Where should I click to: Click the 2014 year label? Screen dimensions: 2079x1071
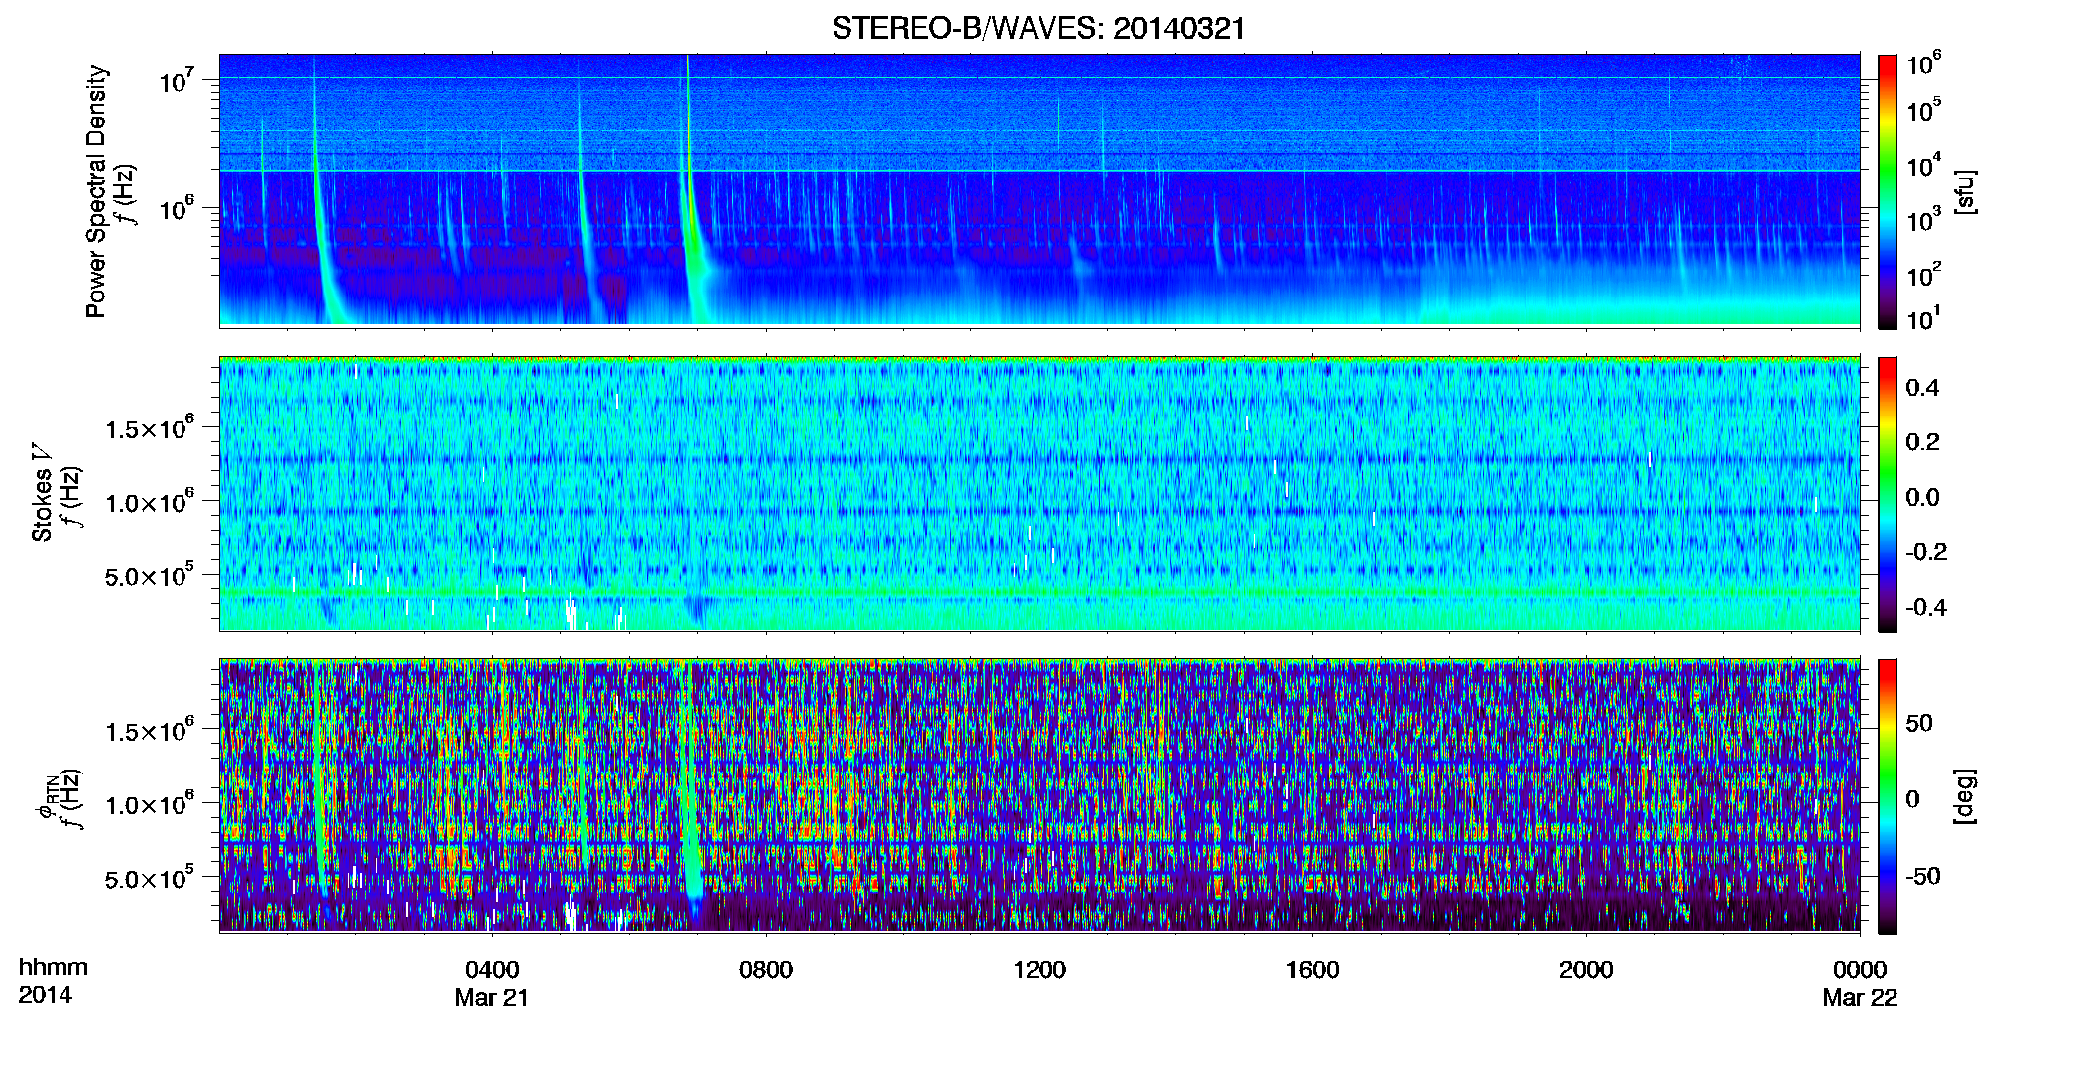45,995
